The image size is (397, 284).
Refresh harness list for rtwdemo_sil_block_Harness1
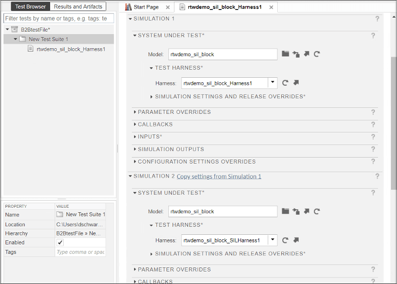pyautogui.click(x=285, y=83)
